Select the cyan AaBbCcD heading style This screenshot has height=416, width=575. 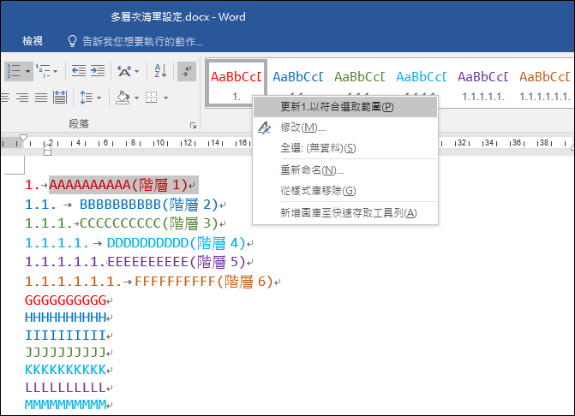[422, 77]
